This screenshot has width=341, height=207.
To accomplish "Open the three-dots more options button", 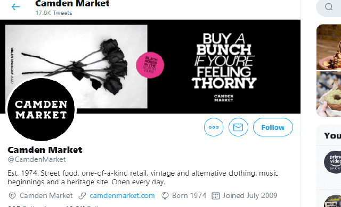I will (214, 127).
